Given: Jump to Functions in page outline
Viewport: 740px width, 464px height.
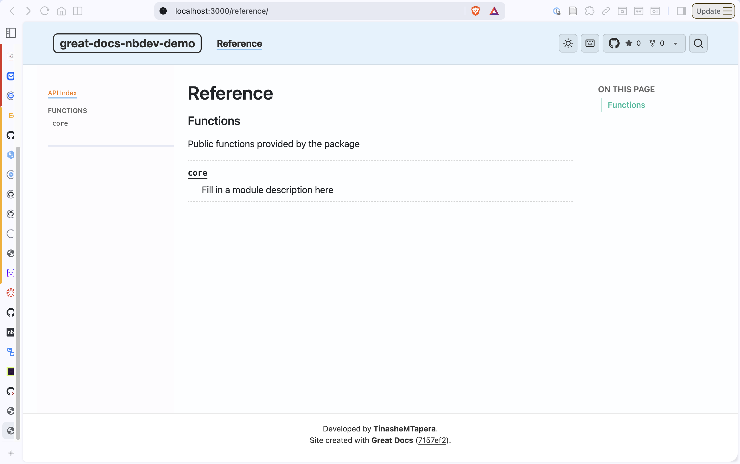Looking at the screenshot, I should point(626,105).
